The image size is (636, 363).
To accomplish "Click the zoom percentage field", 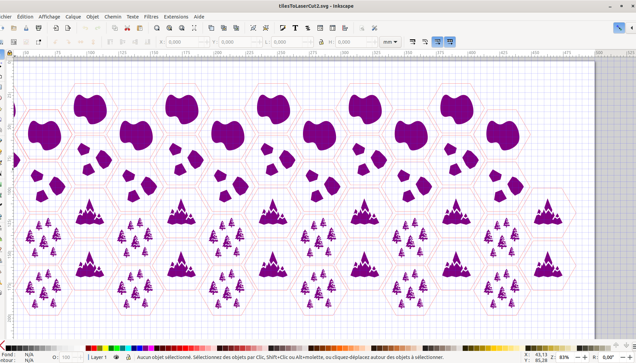I will (x=565, y=357).
